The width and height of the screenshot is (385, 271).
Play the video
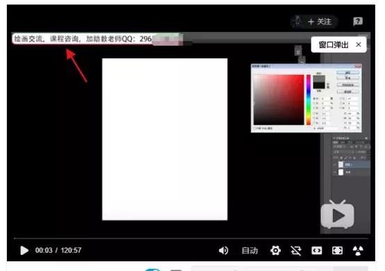[x=24, y=250]
